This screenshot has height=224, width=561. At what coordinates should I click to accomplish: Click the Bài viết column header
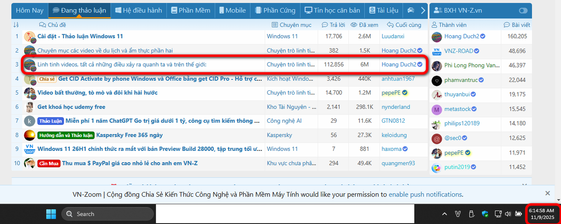[x=517, y=25]
